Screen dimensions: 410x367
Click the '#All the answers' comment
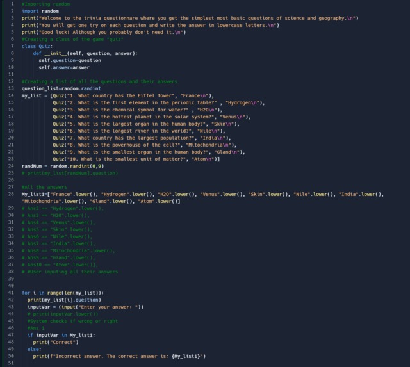coord(44,188)
